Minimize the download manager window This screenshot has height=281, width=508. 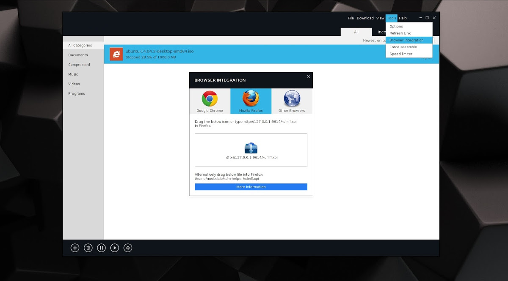click(420, 18)
